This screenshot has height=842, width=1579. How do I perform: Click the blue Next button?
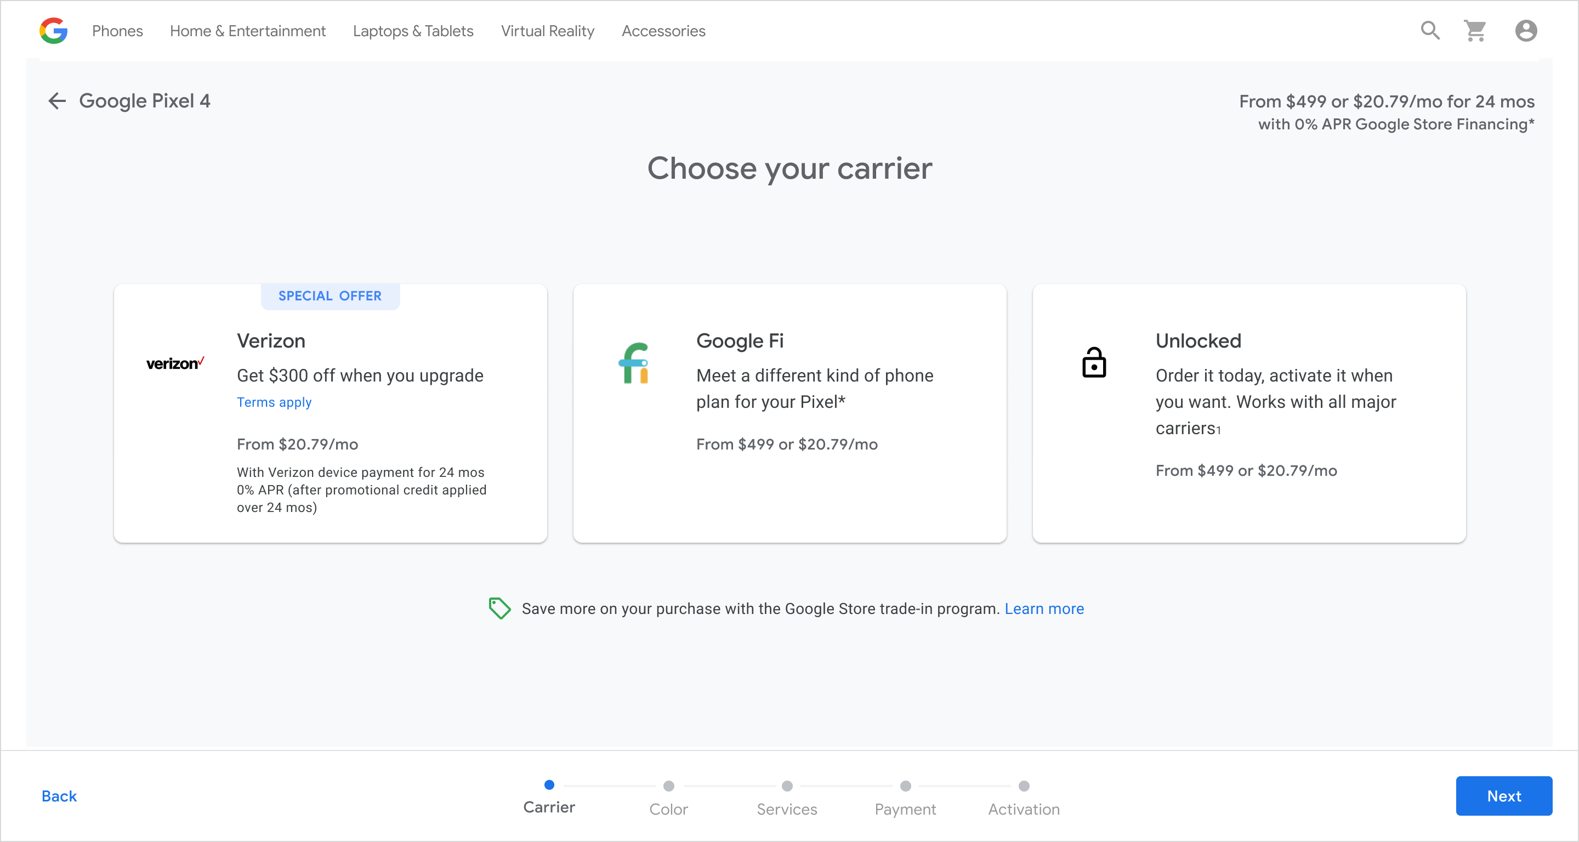pos(1503,796)
